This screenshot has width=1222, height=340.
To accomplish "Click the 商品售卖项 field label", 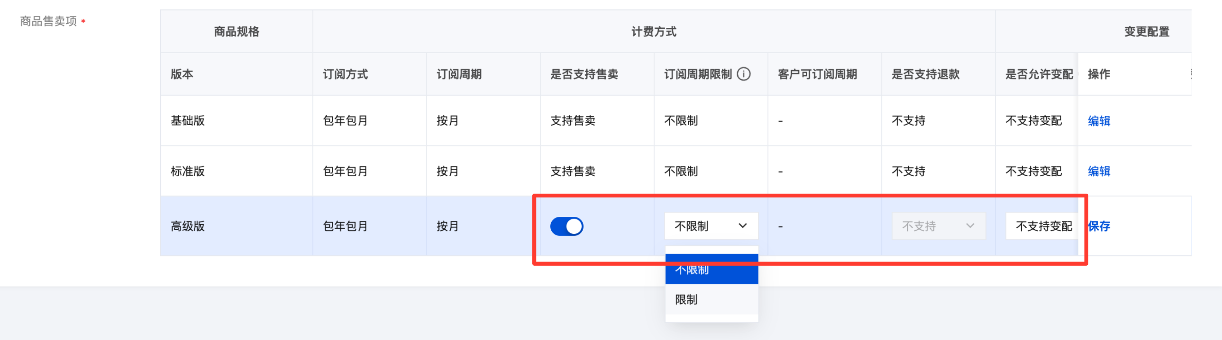I will point(48,21).
